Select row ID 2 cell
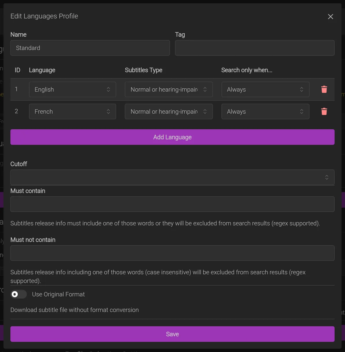345x352 pixels. [x=16, y=111]
